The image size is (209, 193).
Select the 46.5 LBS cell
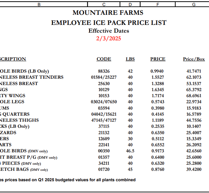click(130, 151)
